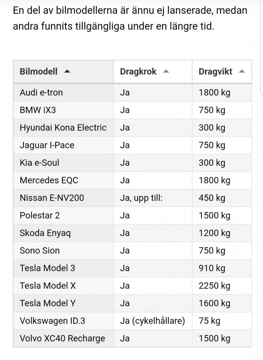Click the Volvo XC40 Recharge cell
The height and width of the screenshot is (360, 263).
pos(63,339)
